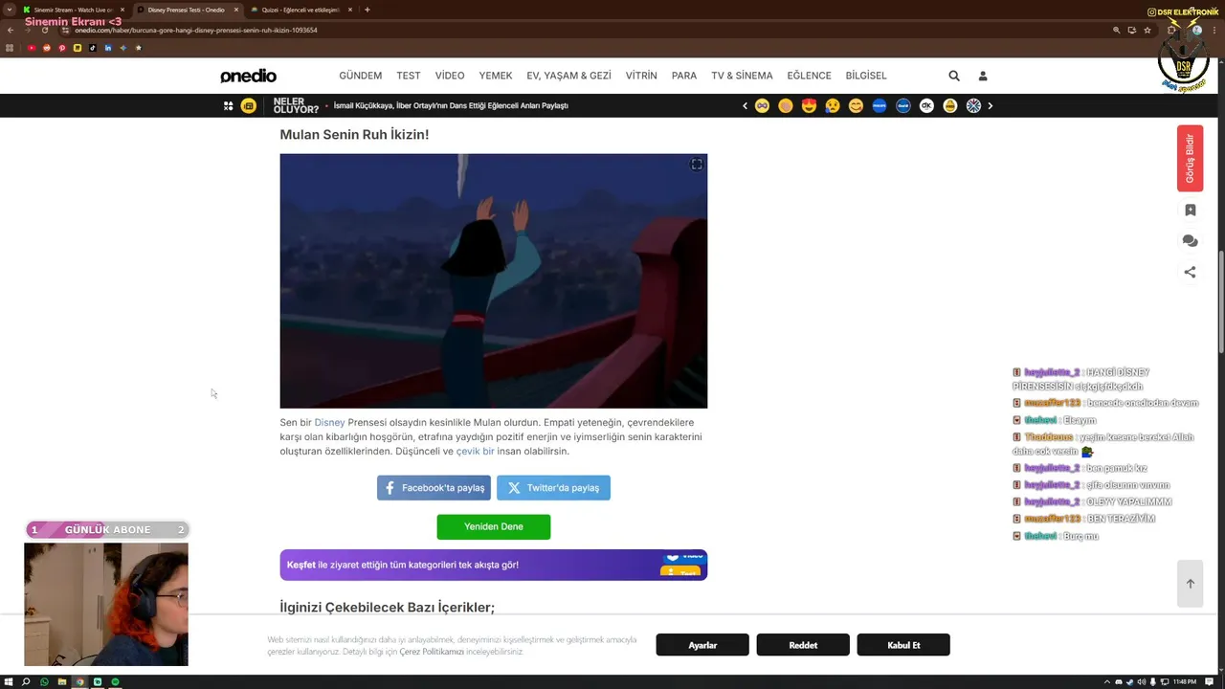Click the Onedio logo
Image resolution: width=1225 pixels, height=689 pixels.
[248, 76]
